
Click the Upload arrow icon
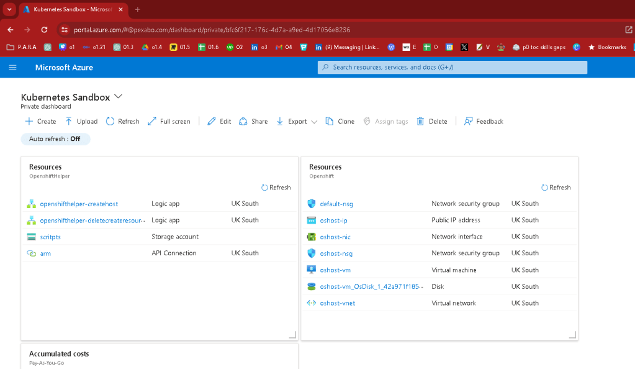pos(68,121)
